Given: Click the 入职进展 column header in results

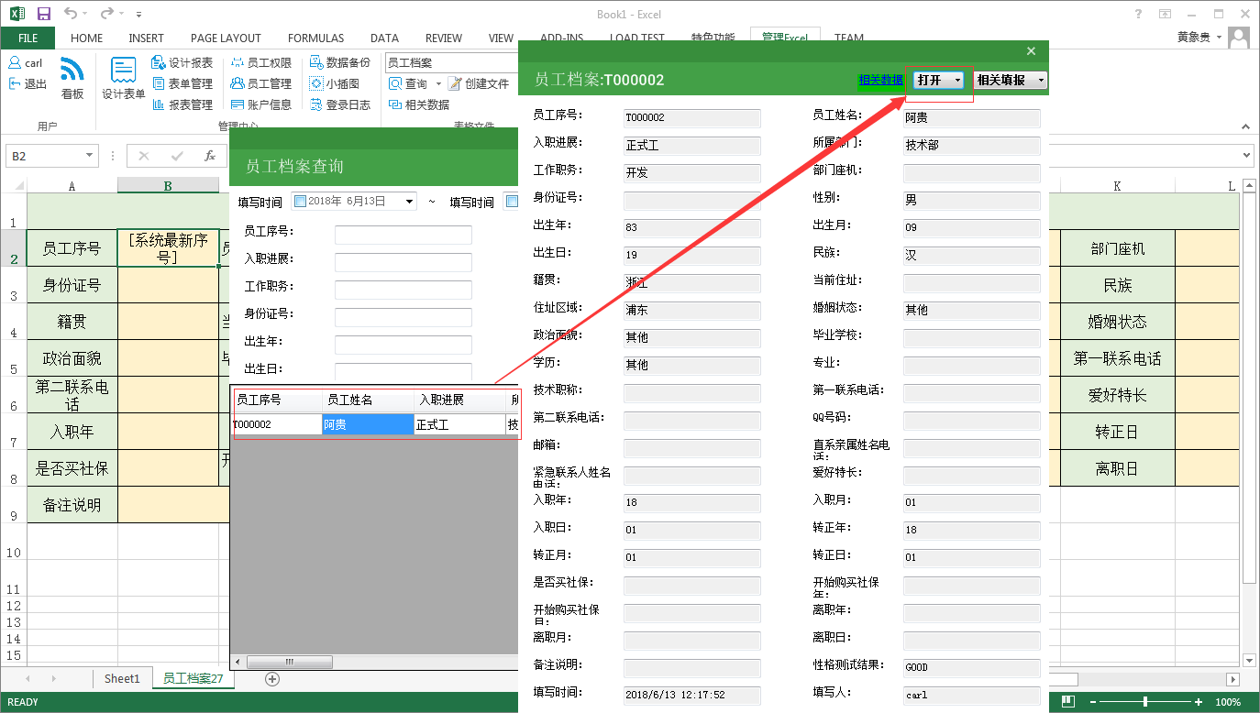Looking at the screenshot, I should (460, 400).
